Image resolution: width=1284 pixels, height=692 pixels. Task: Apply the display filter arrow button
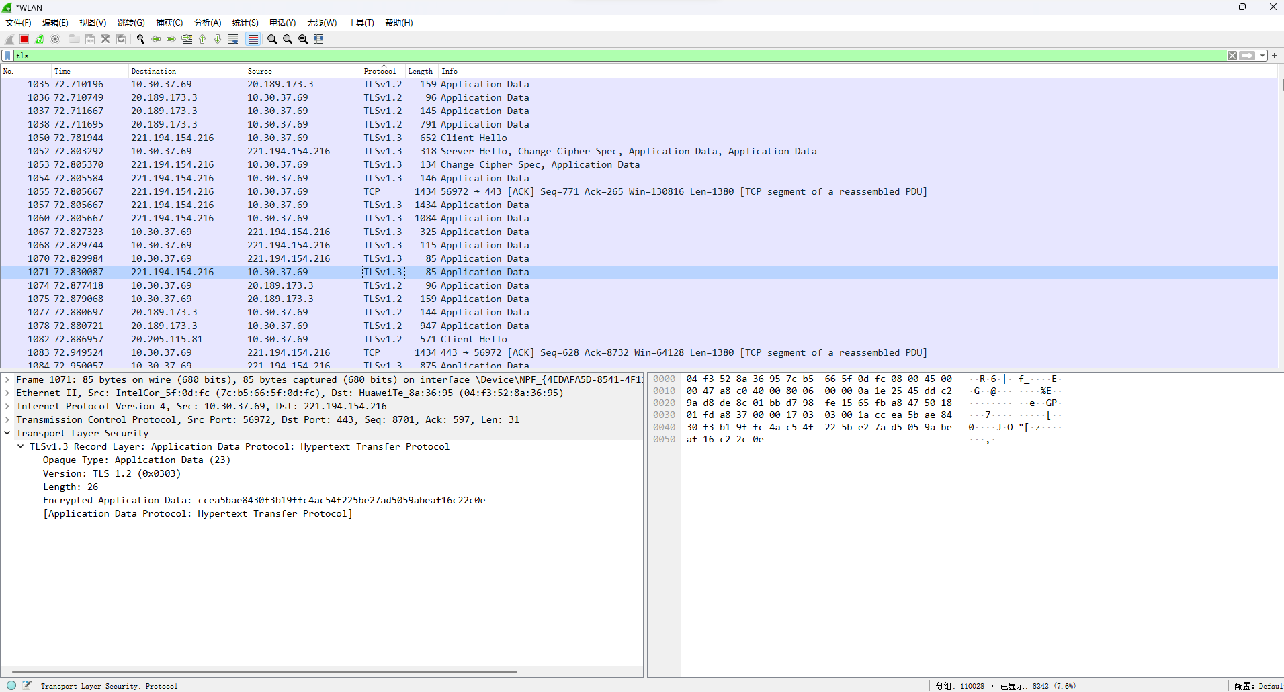[x=1247, y=56]
